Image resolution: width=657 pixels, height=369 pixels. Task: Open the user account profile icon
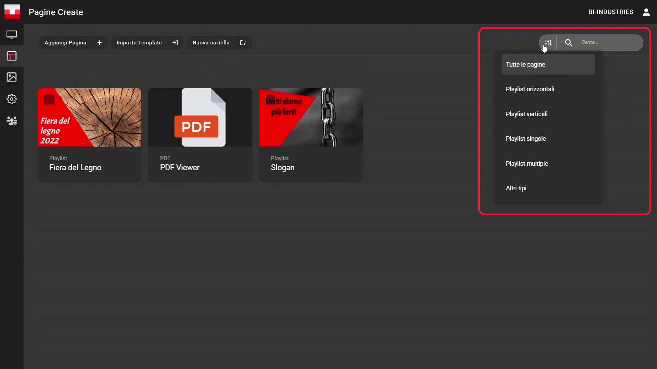point(646,12)
